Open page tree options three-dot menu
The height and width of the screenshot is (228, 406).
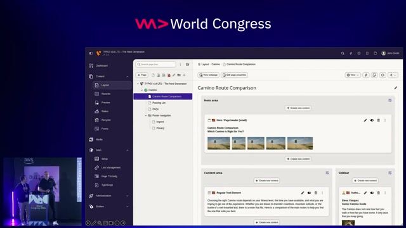pos(180,65)
